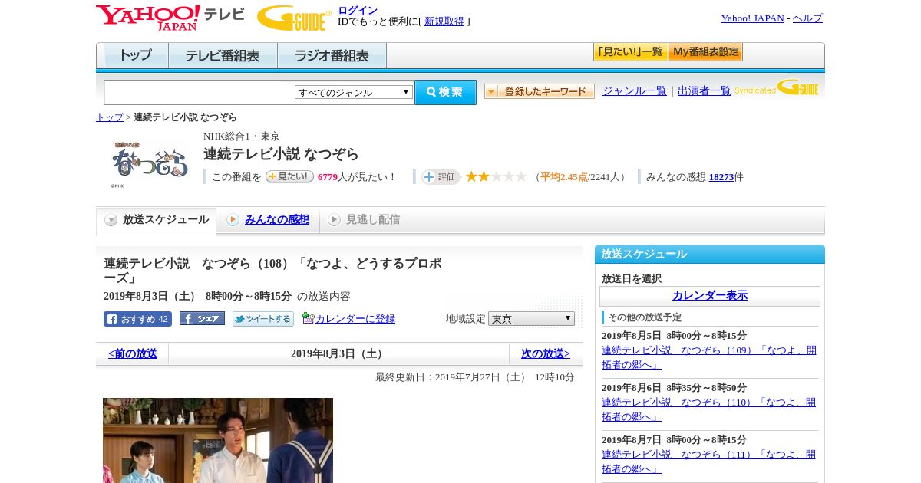Screen dimensions: 921x483
Task: Open the 登録したキーワード dropdown
Action: [540, 91]
